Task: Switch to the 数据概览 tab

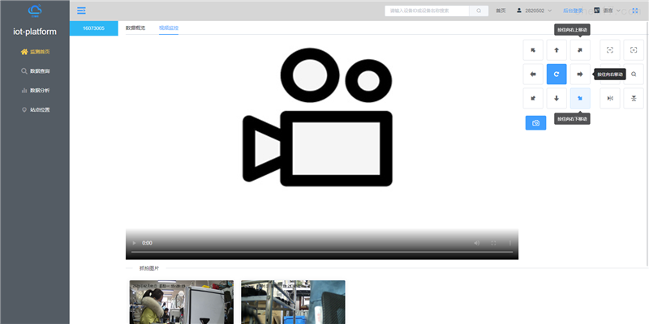Action: (x=135, y=28)
